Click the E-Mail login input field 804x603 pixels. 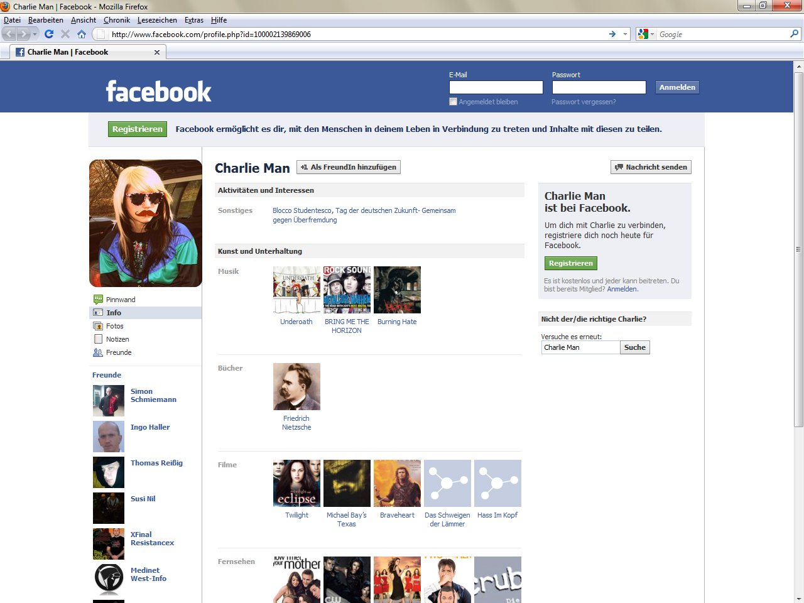(x=496, y=87)
